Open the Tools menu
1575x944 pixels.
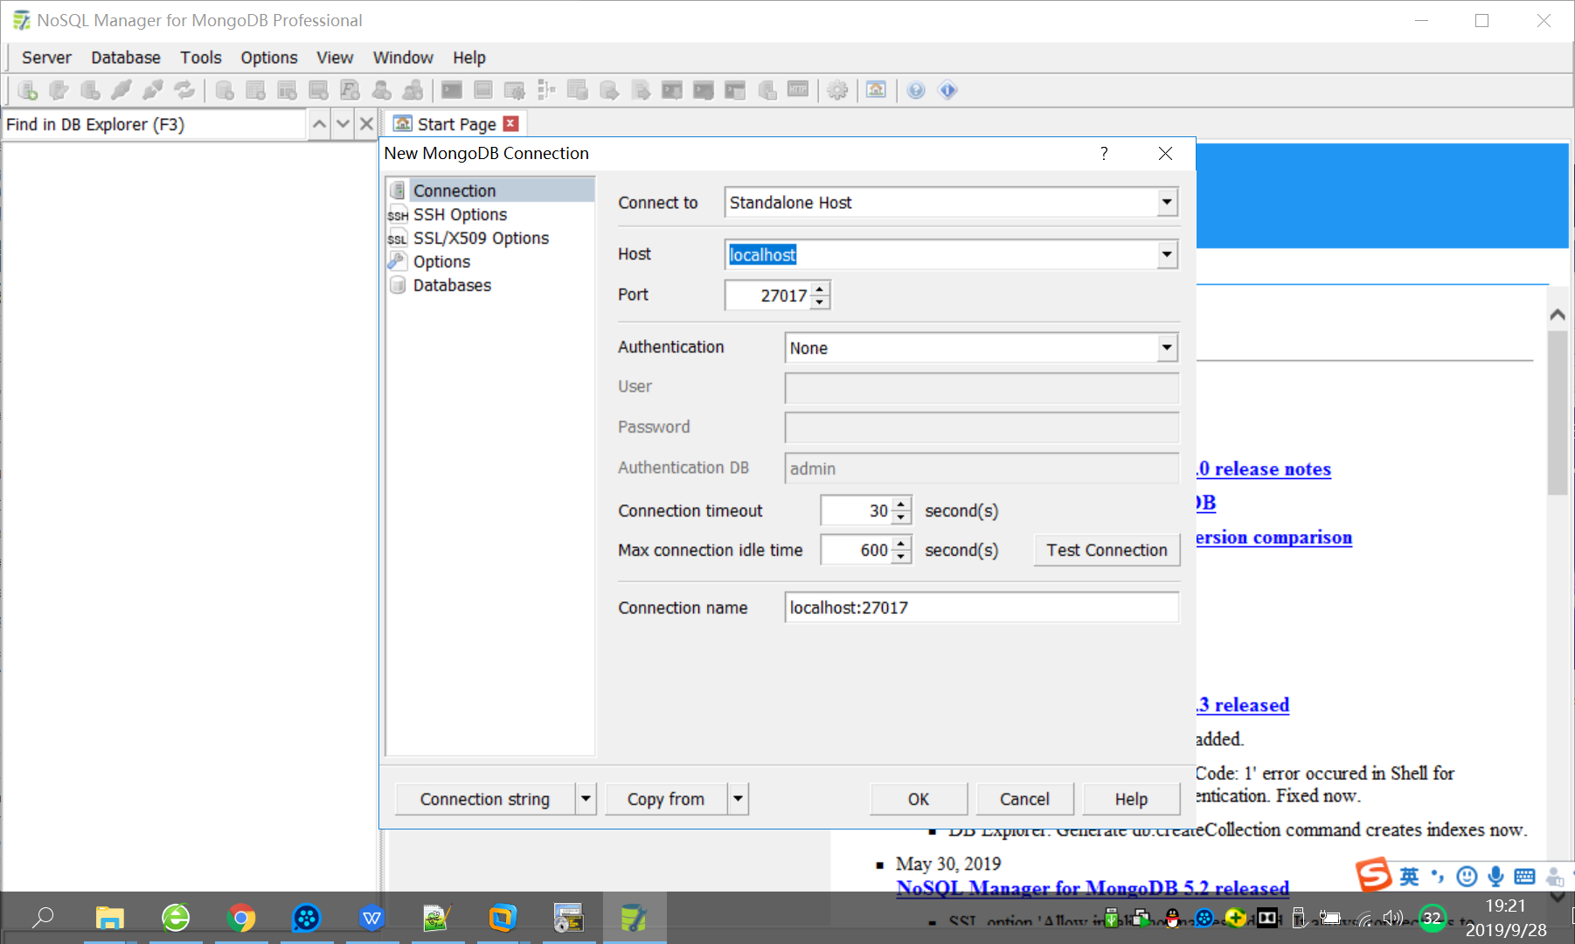tap(201, 58)
